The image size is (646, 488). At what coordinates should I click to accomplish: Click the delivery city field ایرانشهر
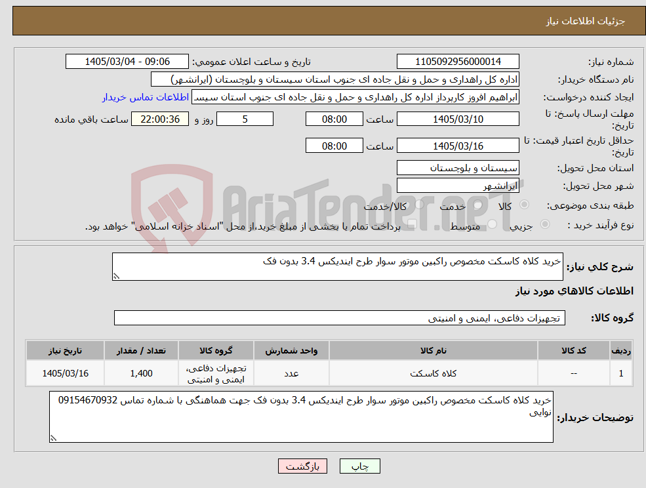pos(458,186)
